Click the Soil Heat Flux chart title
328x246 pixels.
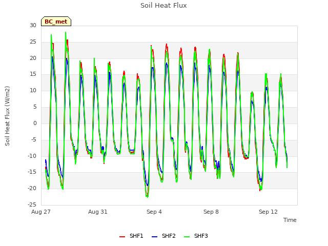[163, 6]
